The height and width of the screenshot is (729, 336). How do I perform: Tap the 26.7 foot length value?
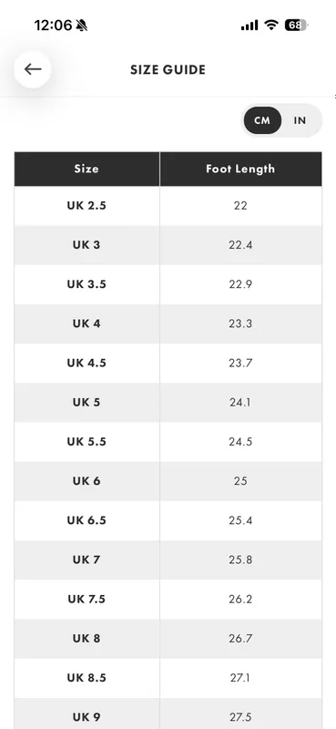pyautogui.click(x=240, y=639)
